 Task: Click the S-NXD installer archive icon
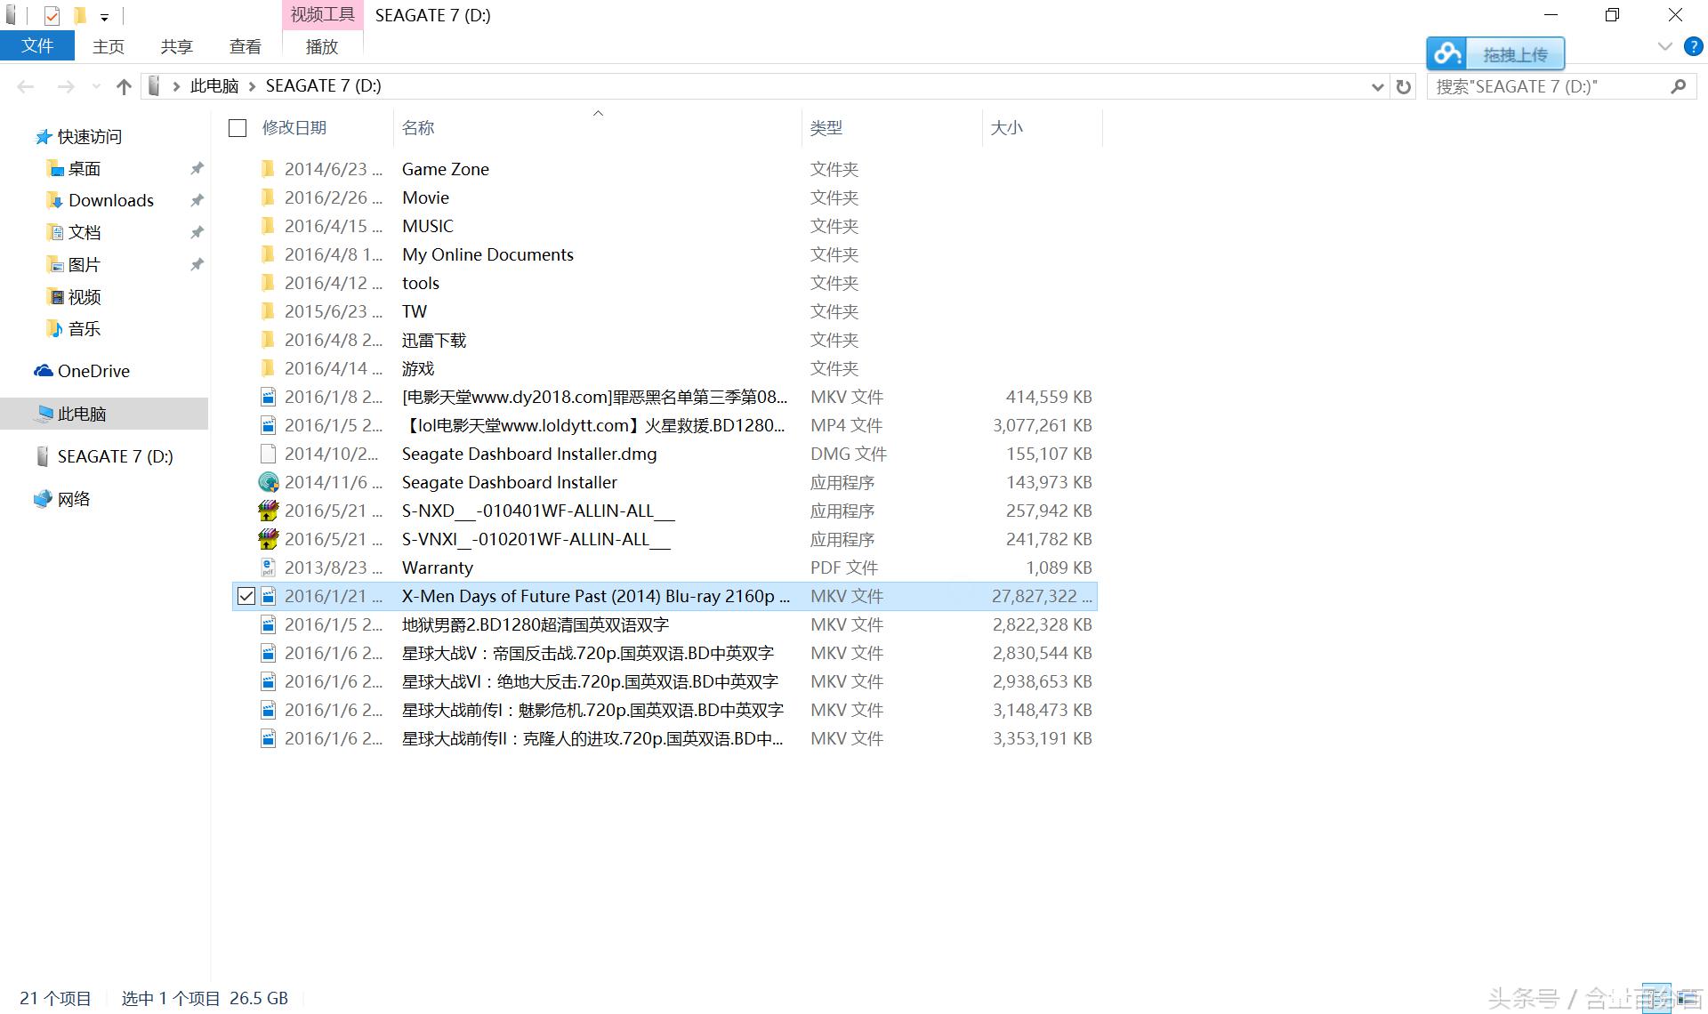click(x=268, y=511)
